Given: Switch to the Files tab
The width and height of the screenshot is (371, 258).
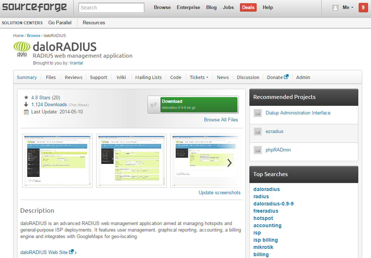Looking at the screenshot, I should pos(51,77).
